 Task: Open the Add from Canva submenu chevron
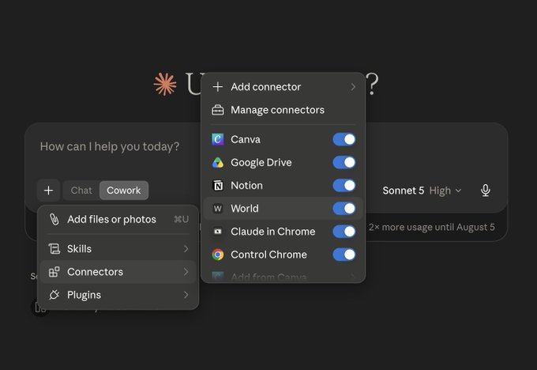pyautogui.click(x=353, y=277)
